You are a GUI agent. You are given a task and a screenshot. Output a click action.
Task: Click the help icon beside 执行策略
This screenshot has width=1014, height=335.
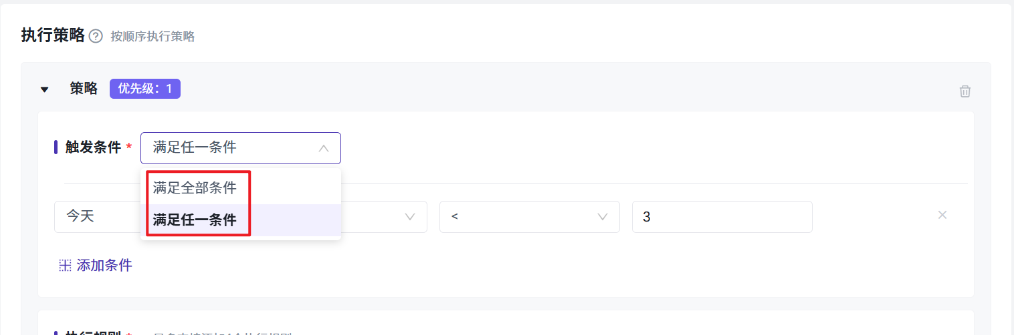coord(96,36)
